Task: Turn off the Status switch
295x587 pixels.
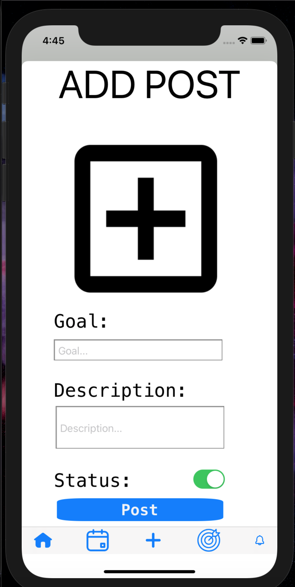Action: tap(209, 479)
